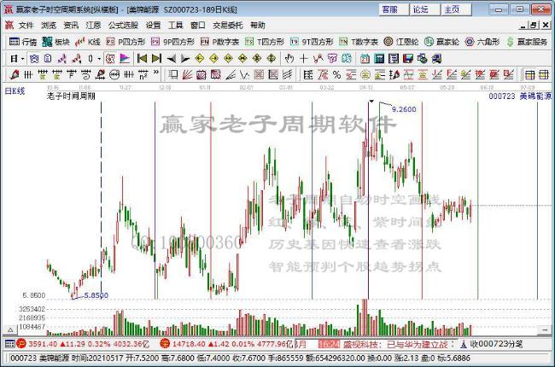
Task: Open the 9P四方形 tool
Action: tap(172, 42)
